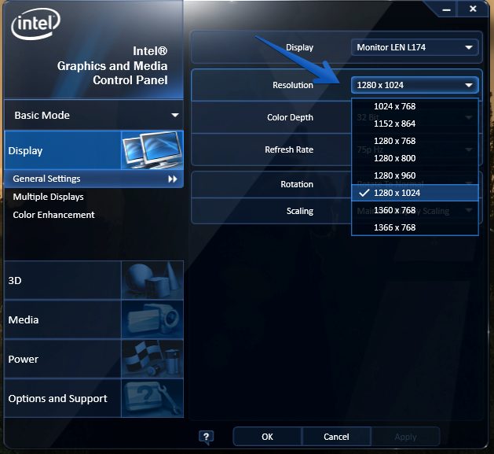Click the Rotation label
Viewport: 494px width, 454px height.
tap(297, 184)
